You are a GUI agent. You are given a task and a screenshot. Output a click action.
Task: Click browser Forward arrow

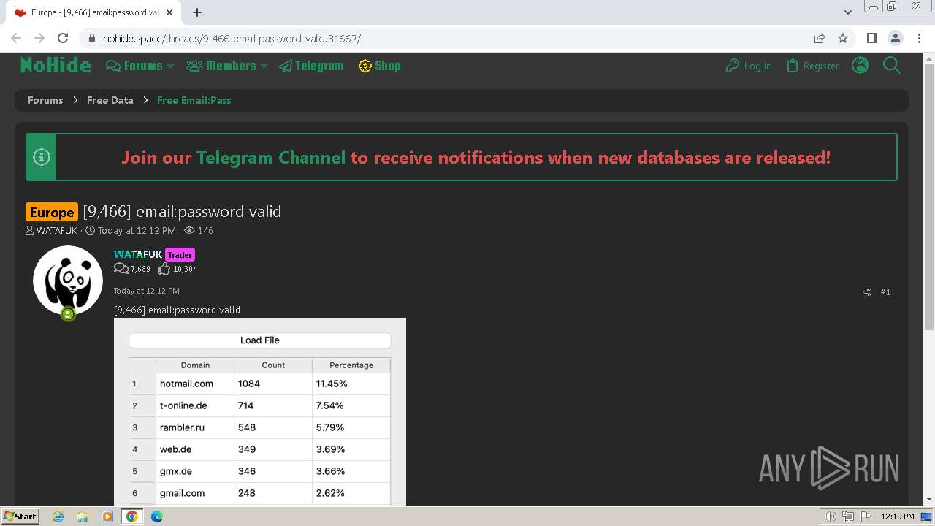coord(39,38)
